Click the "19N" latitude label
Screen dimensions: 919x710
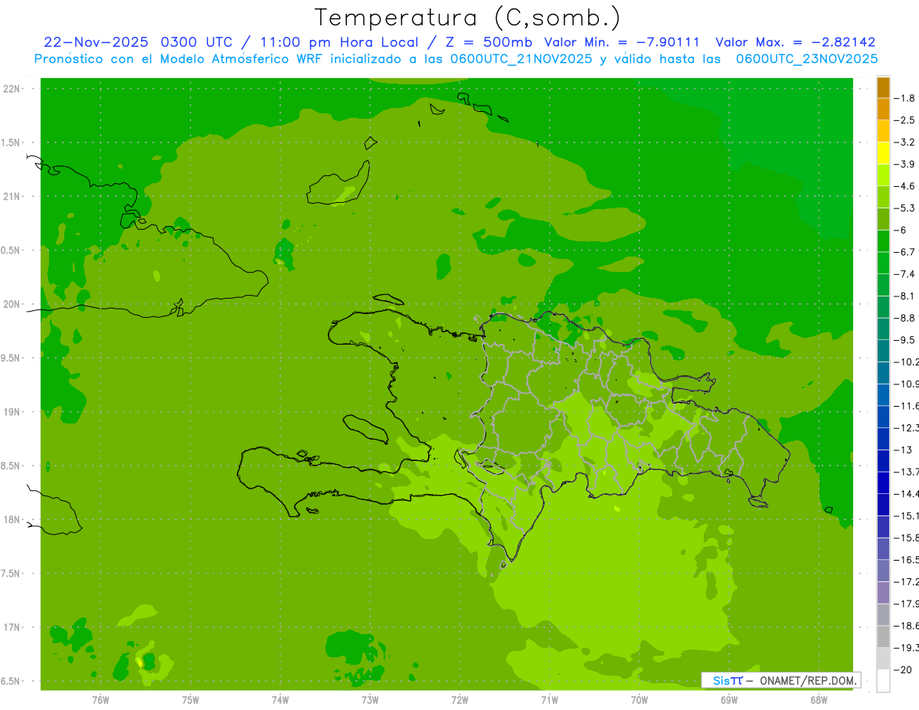coord(12,412)
